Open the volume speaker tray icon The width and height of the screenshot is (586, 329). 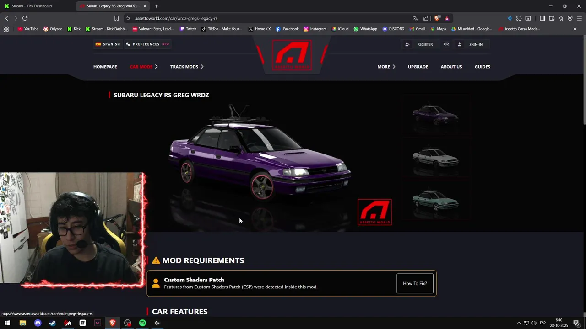click(x=534, y=323)
